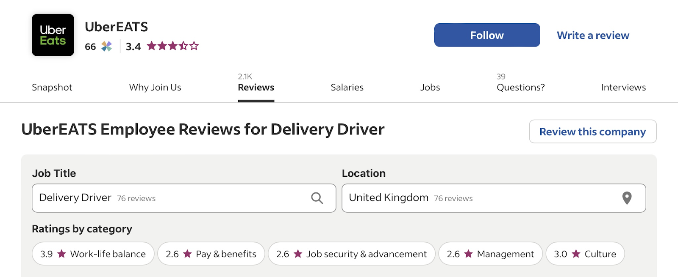This screenshot has height=277, width=678.
Task: Go to the Jobs tab
Action: coord(430,87)
